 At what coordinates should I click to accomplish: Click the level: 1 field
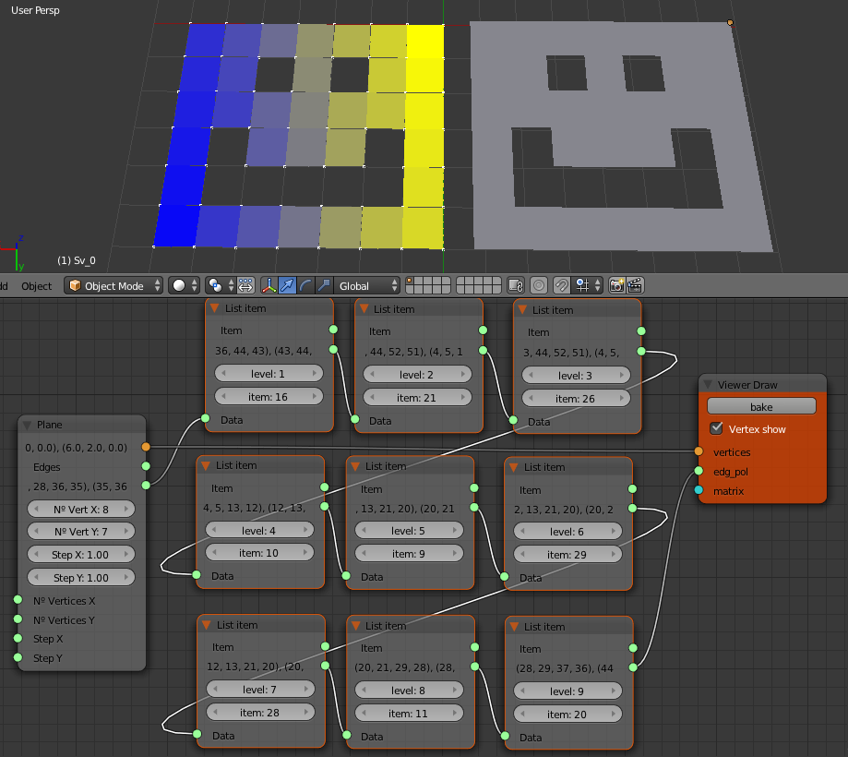[269, 374]
